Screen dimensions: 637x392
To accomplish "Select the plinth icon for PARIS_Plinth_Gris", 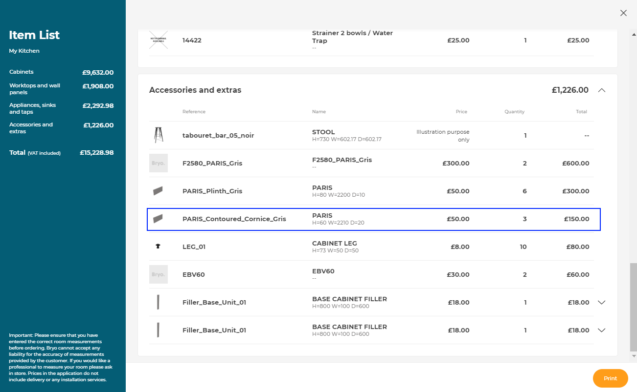I will (x=158, y=191).
